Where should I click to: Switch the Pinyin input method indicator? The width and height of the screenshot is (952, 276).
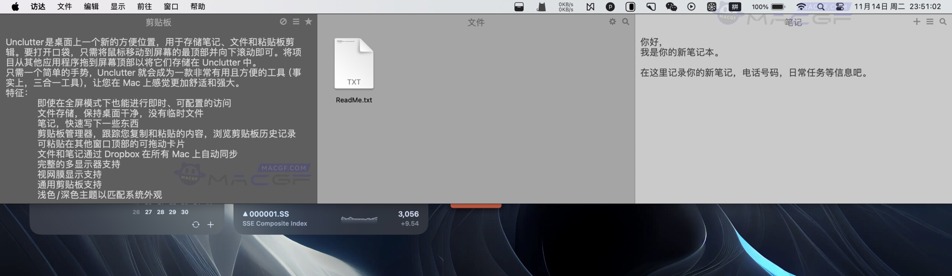point(734,7)
